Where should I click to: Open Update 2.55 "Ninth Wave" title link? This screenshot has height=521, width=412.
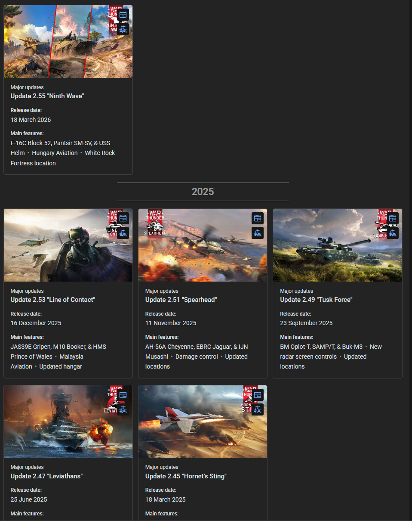click(x=47, y=96)
